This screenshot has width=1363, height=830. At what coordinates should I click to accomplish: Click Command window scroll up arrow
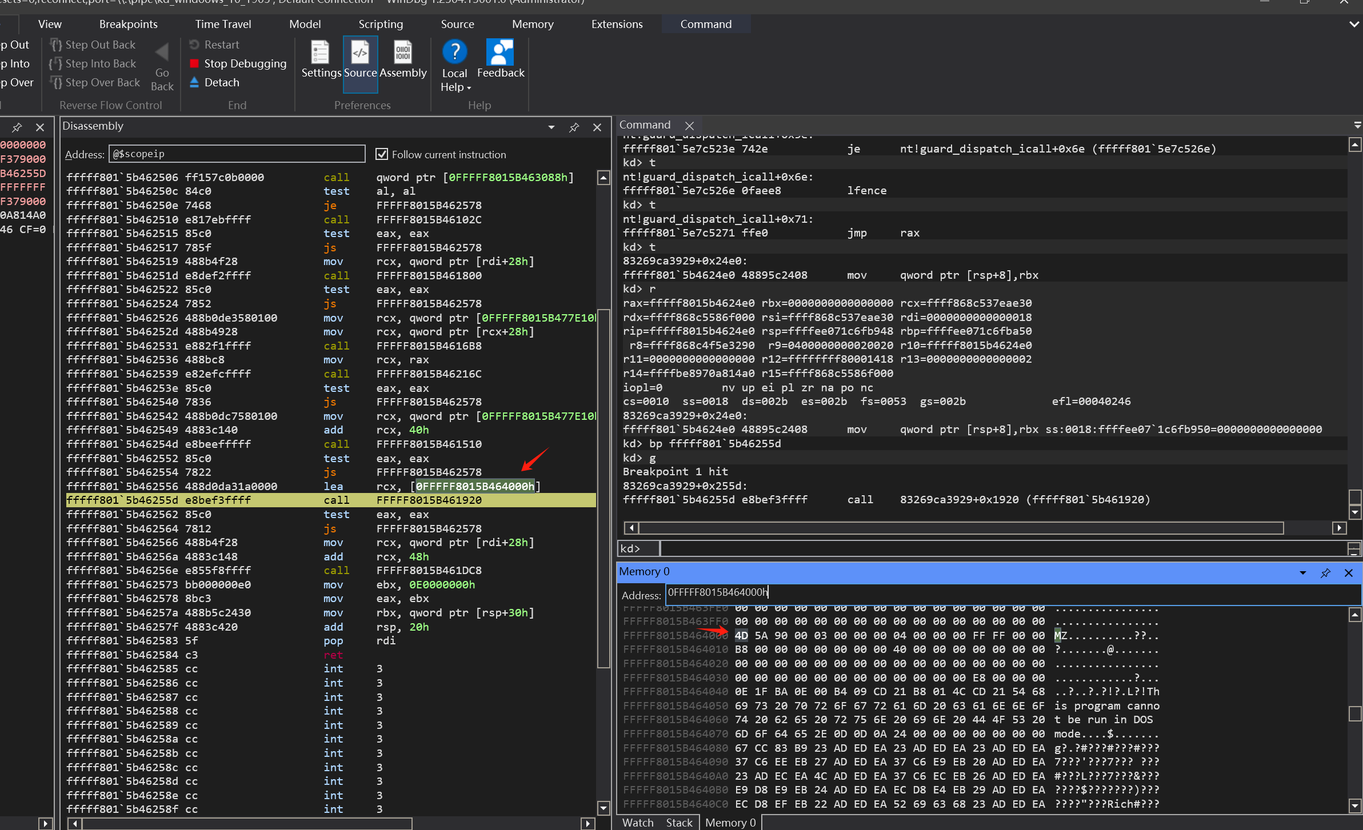coord(1355,145)
